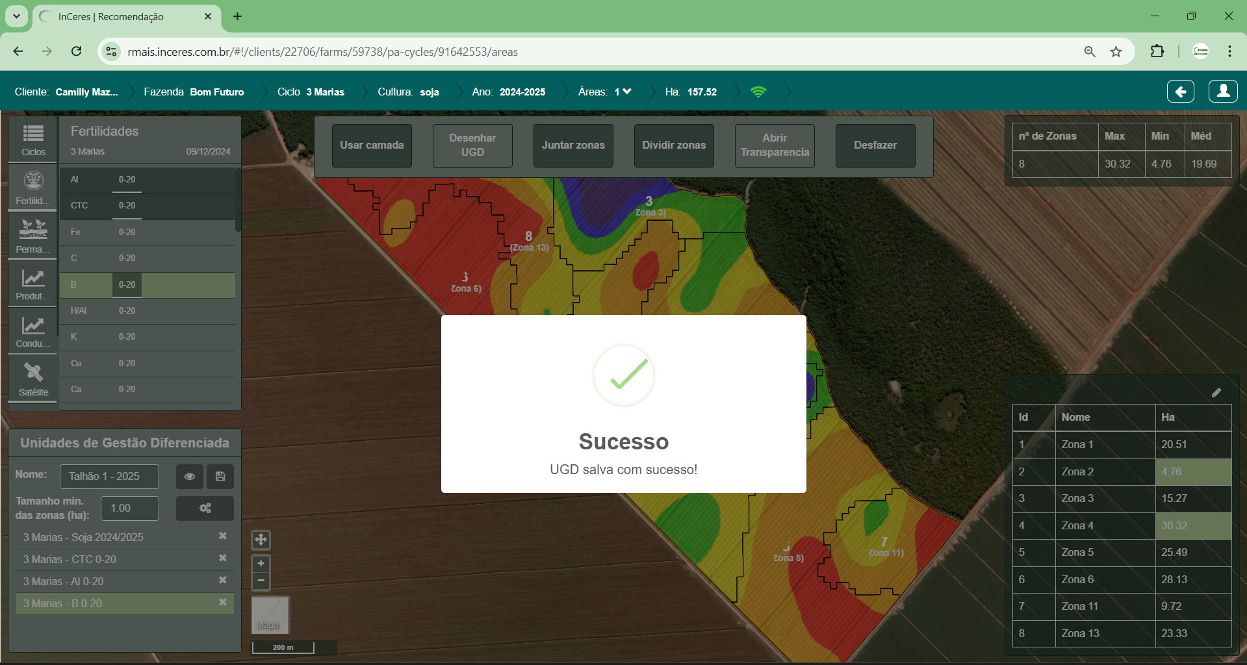Remove 3 Marias - Soja 2024/2025 layer

pyautogui.click(x=223, y=536)
